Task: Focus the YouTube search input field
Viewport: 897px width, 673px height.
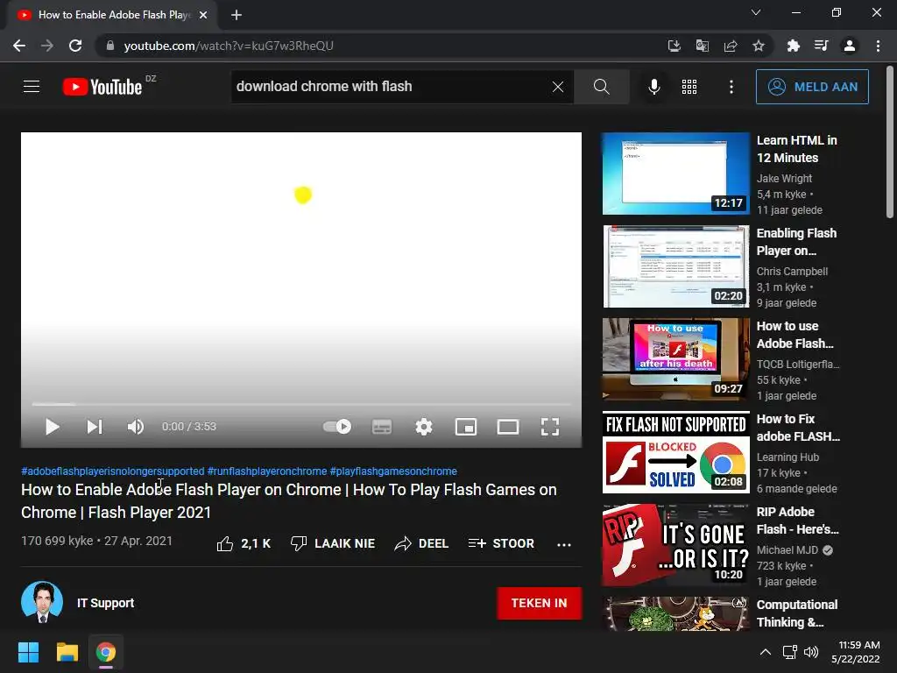Action: [389, 87]
